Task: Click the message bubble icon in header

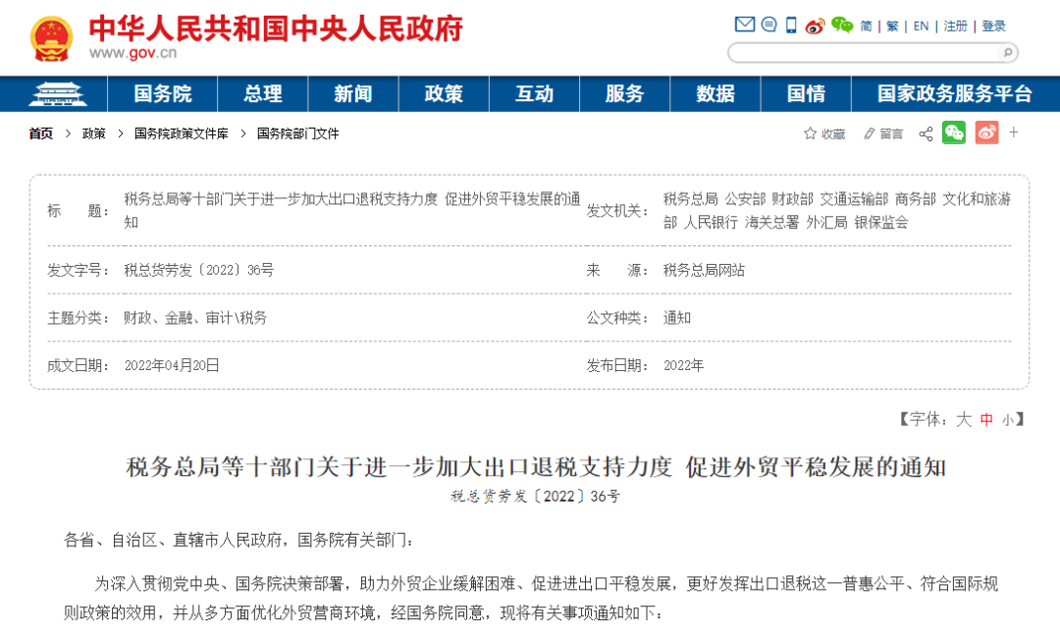Action: point(768,25)
